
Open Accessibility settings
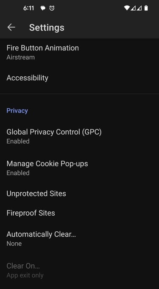(x=79, y=78)
